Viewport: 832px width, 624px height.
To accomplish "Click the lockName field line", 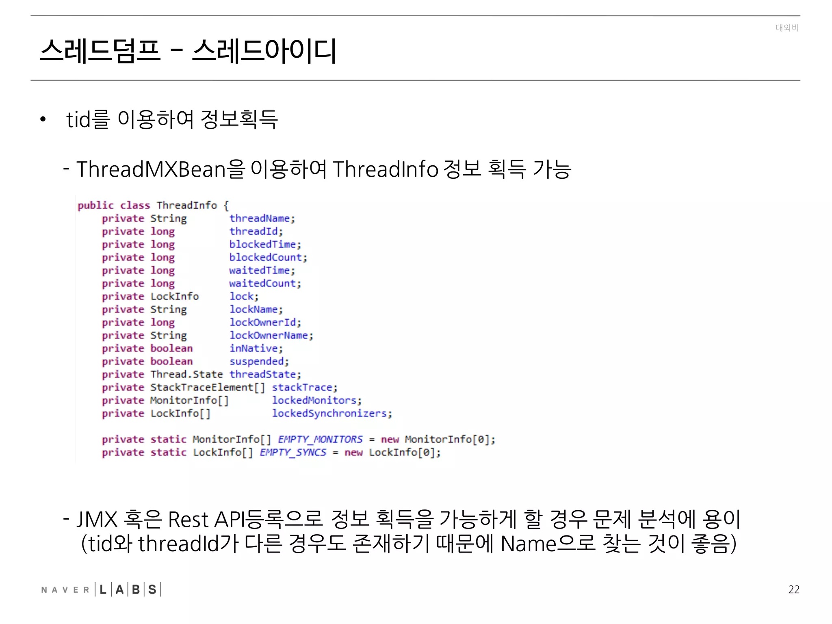I will (x=192, y=310).
